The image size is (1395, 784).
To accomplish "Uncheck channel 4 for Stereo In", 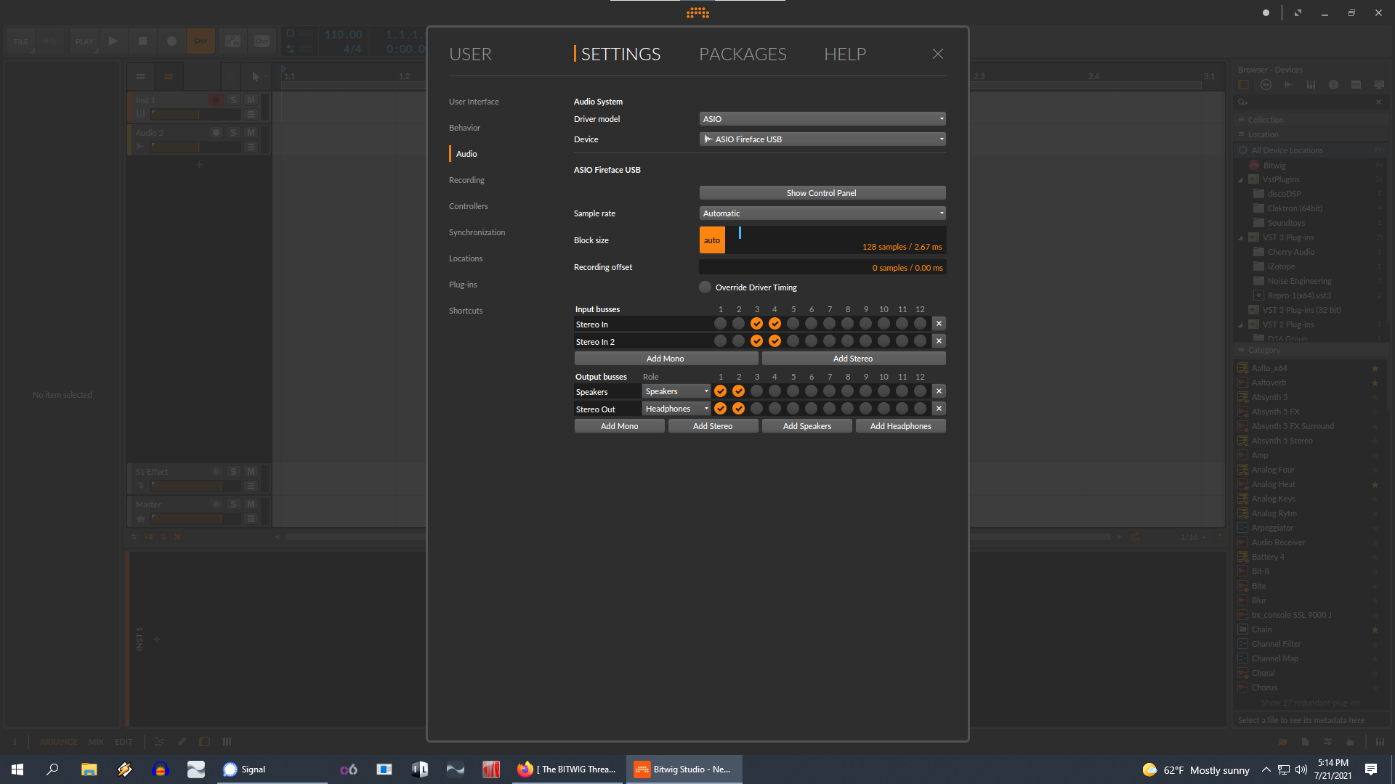I will [775, 324].
